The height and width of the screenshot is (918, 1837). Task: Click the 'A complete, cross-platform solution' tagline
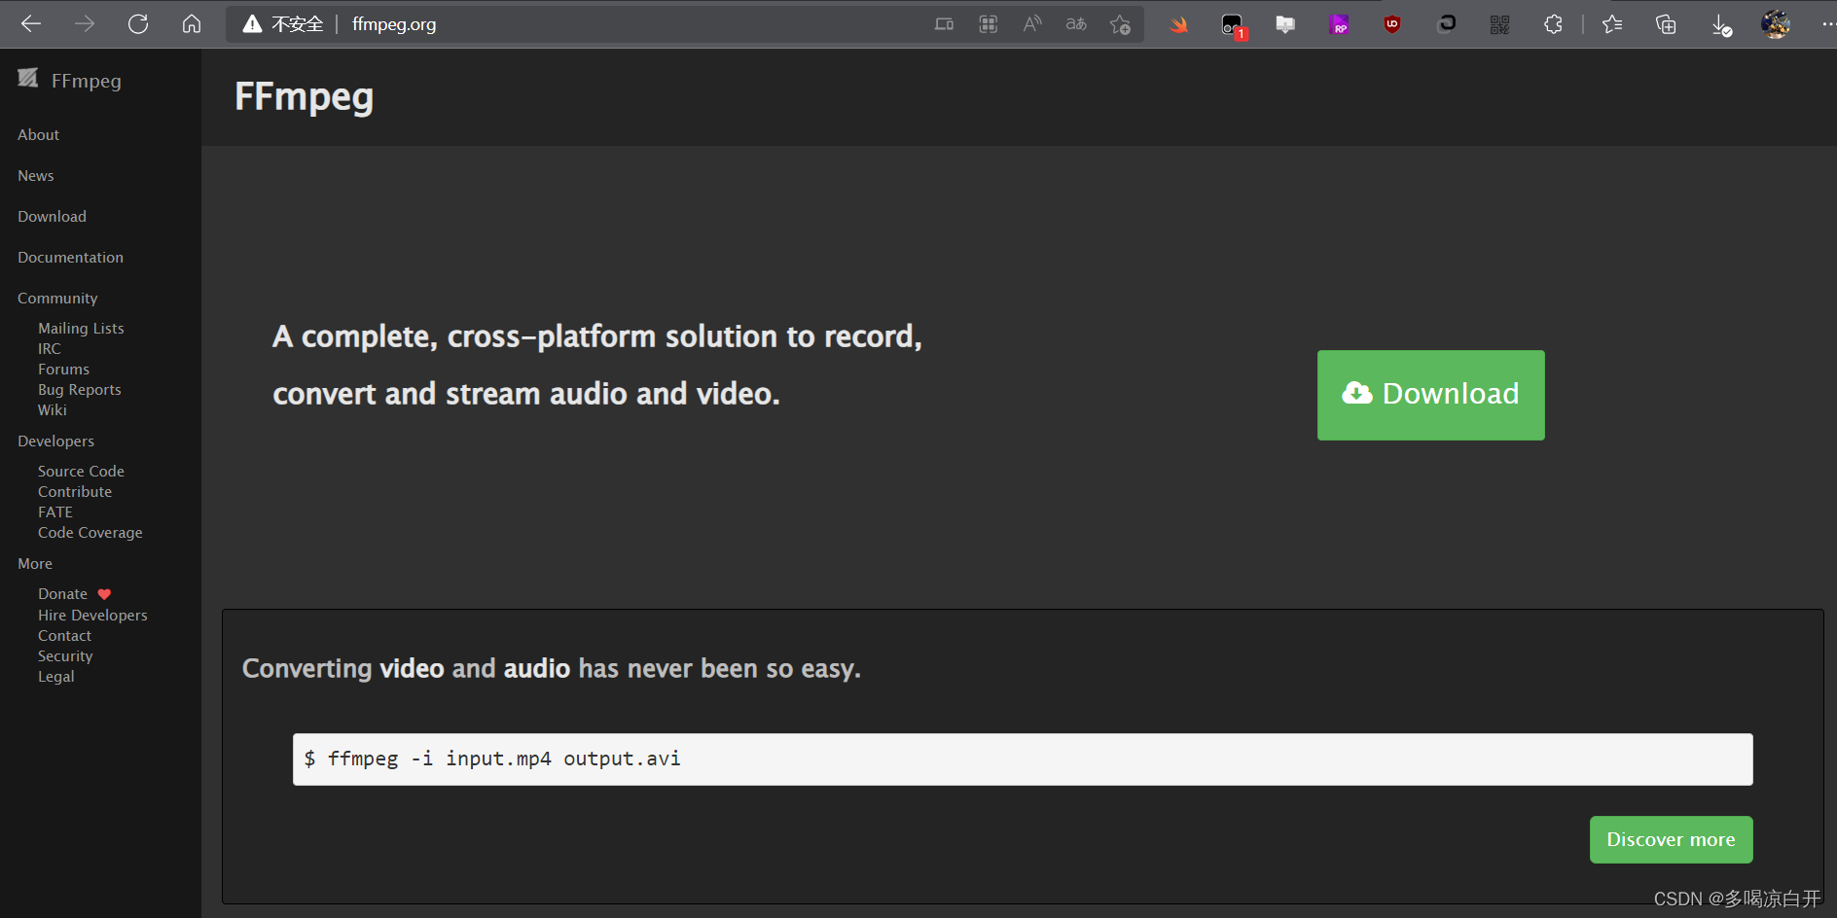point(597,365)
